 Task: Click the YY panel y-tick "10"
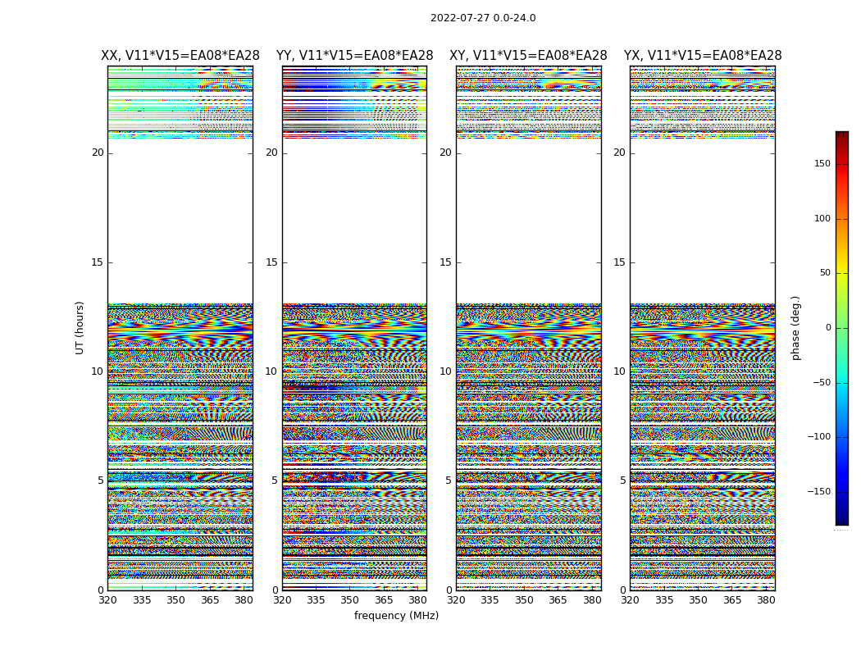pyautogui.click(x=271, y=371)
